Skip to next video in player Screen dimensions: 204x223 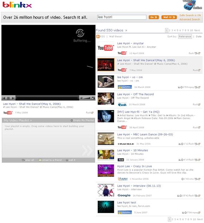[x=13, y=98]
